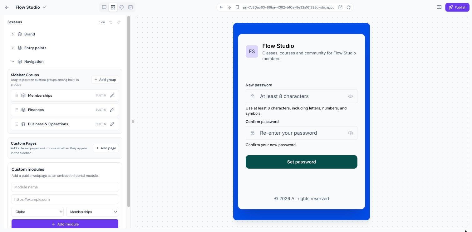Viewport: 472px width, 232px height.
Task: Switch the mobile device preview icon
Action: coord(237,7)
